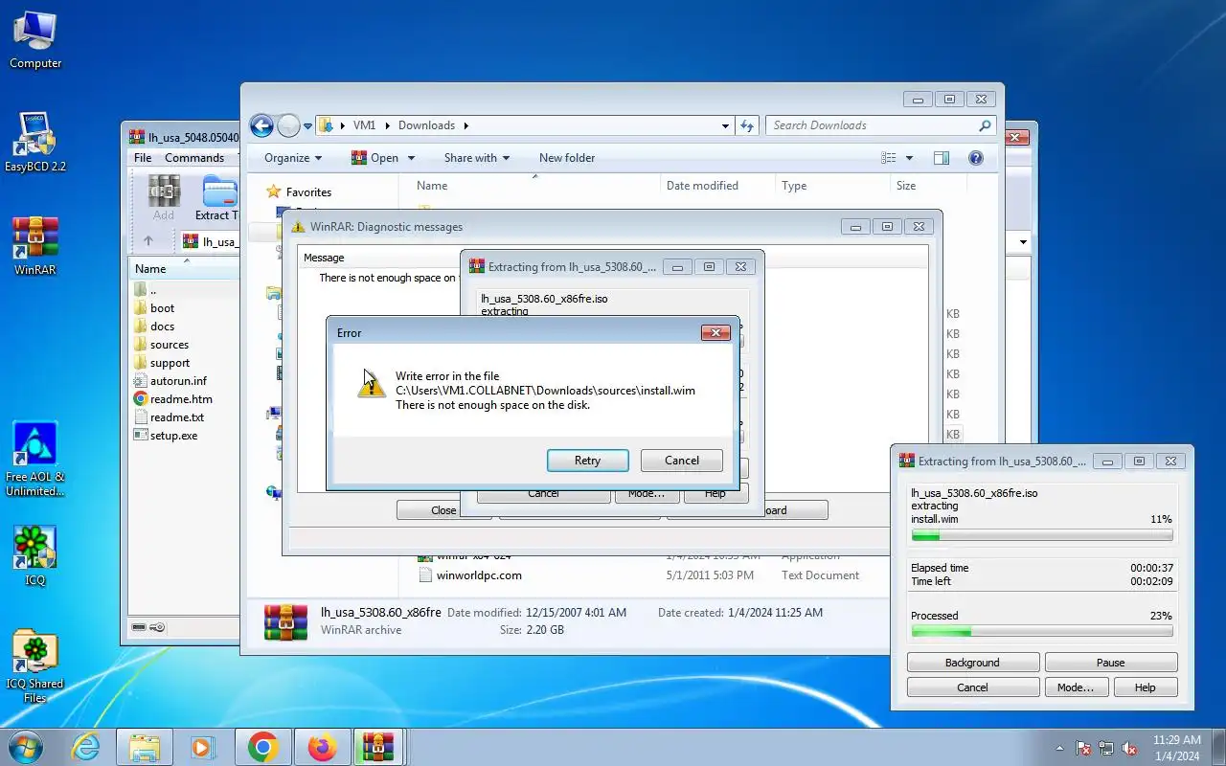Click the Extract To icon in WinRAR window

coord(217,198)
